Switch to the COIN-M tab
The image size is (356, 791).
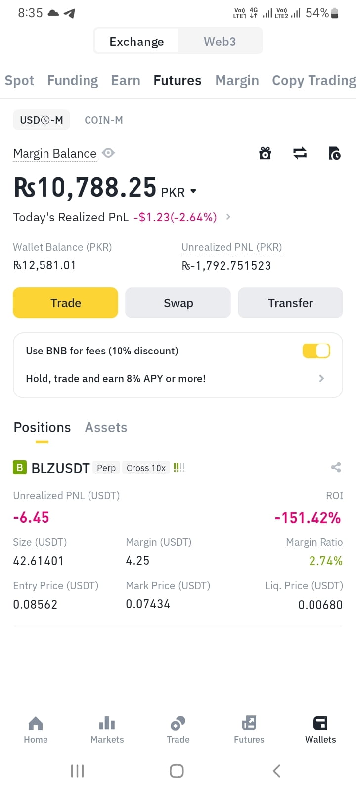pos(104,120)
